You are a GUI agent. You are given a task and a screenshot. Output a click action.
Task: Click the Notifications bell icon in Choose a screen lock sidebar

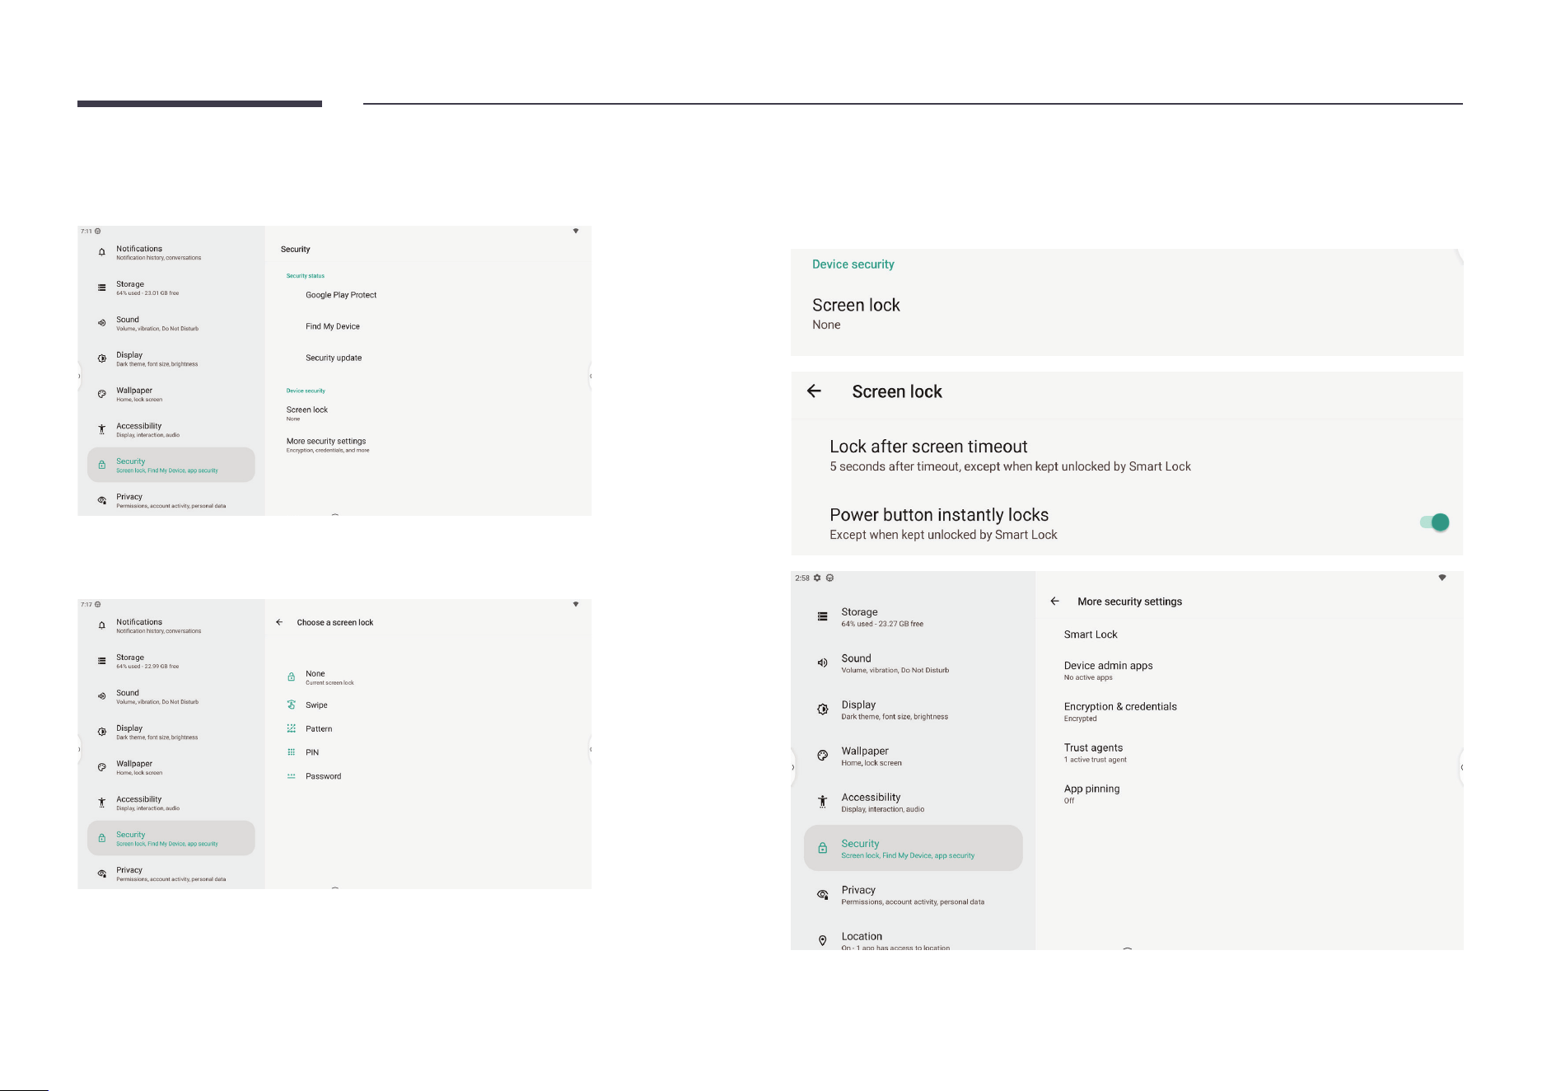(101, 625)
